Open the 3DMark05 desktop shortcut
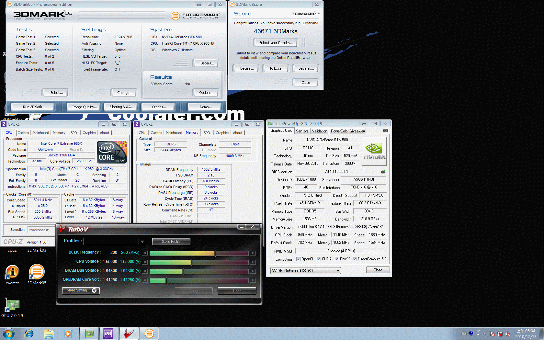The width and height of the screenshot is (544, 340). tap(37, 272)
